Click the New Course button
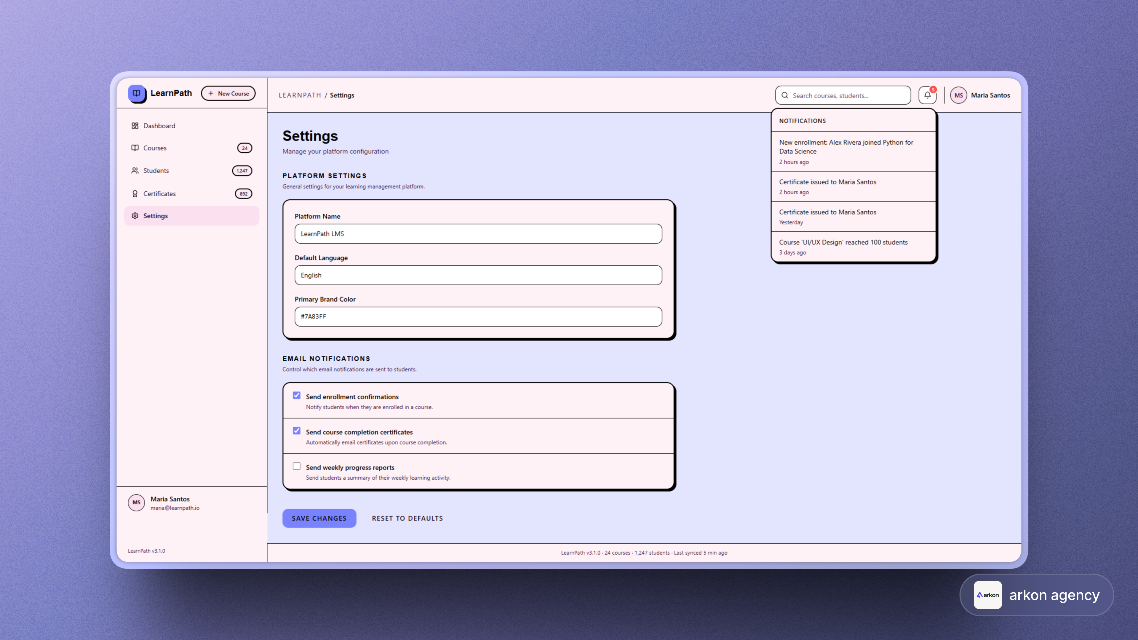Viewport: 1138px width, 640px height. click(x=228, y=94)
